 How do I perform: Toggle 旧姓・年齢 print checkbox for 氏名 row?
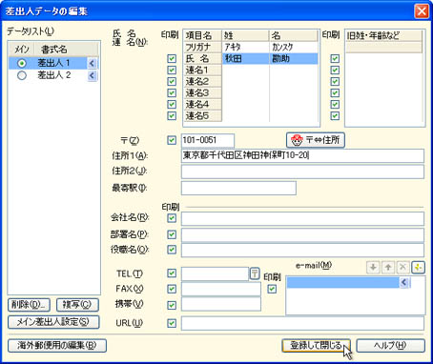coord(335,58)
